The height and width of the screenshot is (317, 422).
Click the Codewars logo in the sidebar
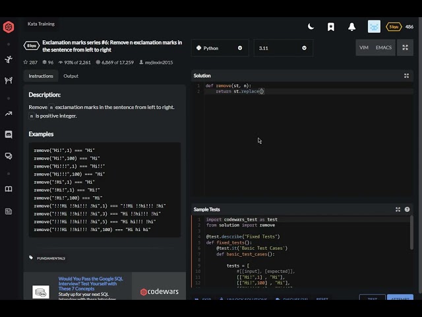[x=9, y=27]
